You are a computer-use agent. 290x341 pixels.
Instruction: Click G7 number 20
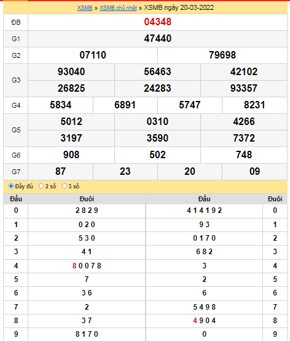click(190, 171)
